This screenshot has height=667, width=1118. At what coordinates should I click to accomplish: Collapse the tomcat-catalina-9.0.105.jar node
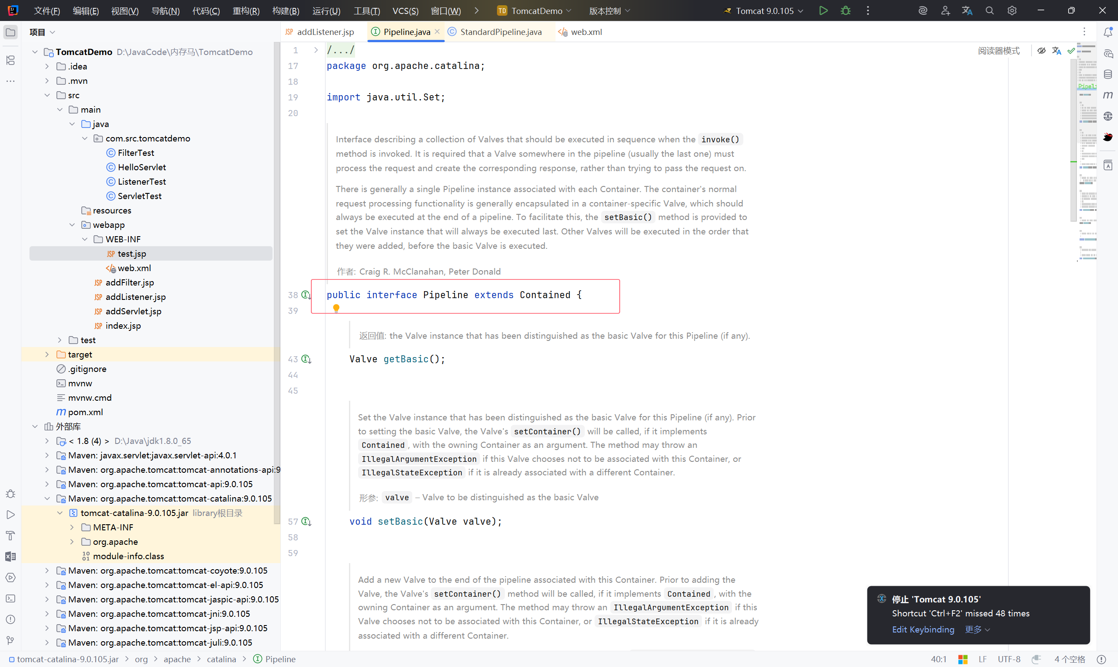(59, 513)
